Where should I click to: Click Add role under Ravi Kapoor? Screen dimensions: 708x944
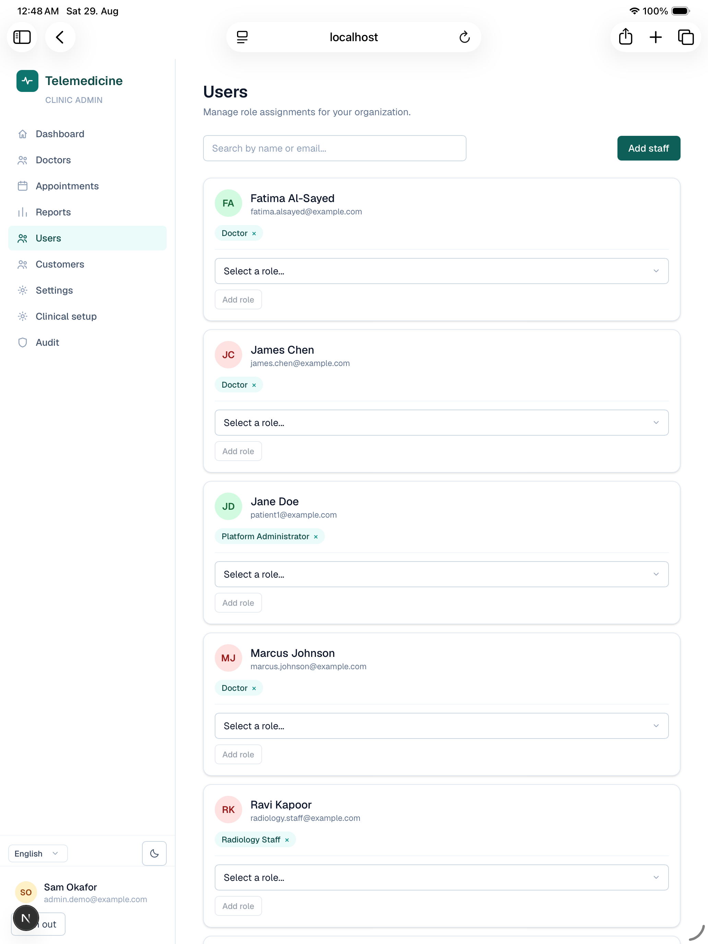tap(238, 906)
